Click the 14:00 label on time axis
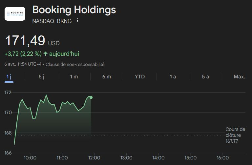 pos(158,158)
